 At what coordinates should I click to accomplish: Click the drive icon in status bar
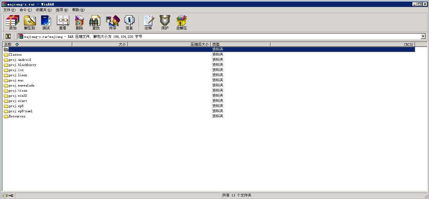(x=5, y=196)
